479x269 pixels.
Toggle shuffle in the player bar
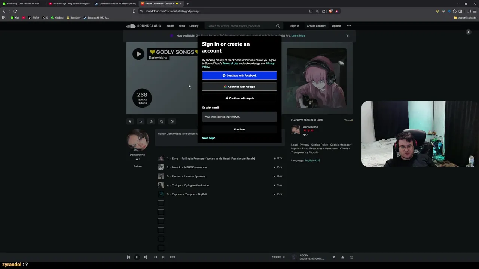point(156,257)
